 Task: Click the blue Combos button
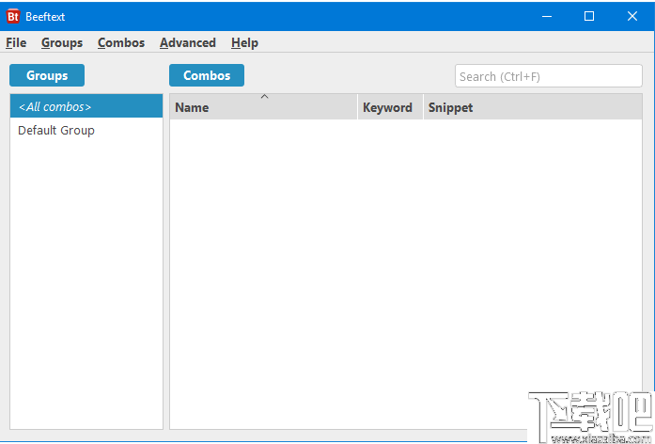(207, 75)
